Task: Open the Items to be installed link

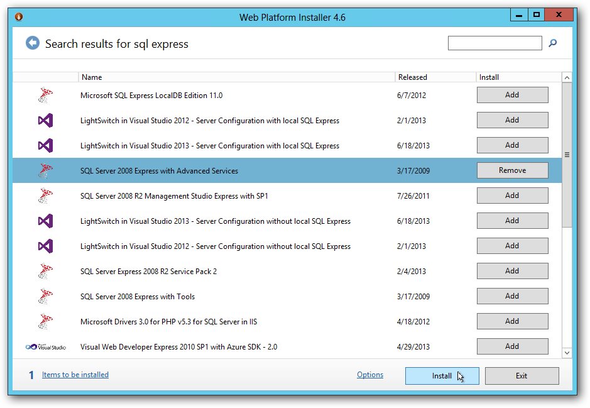Action: (x=75, y=375)
